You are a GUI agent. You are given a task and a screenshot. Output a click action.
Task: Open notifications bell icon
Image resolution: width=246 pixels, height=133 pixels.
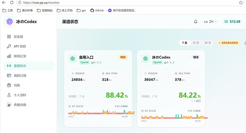tap(196, 22)
